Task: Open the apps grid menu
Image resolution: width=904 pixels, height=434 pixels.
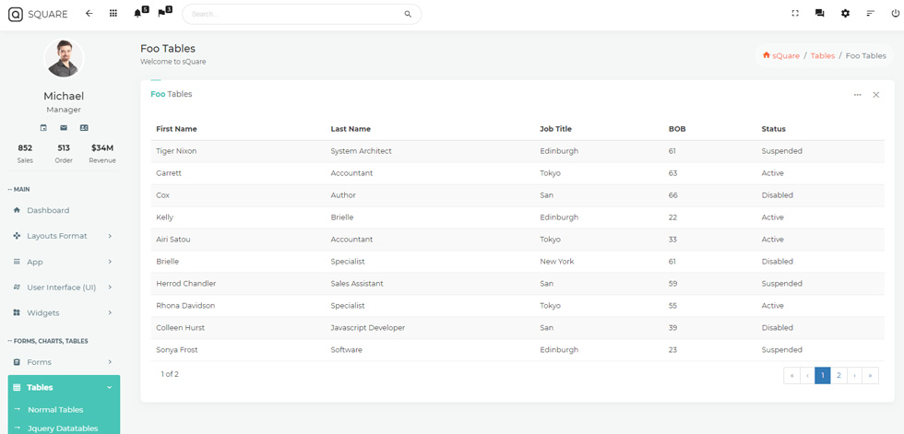Action: click(113, 13)
